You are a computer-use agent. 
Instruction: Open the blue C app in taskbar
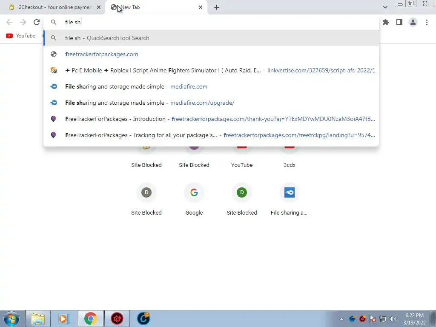(143, 318)
